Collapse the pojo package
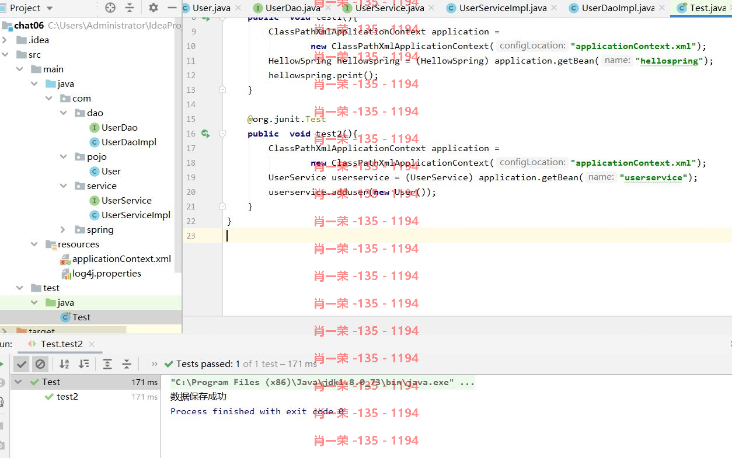 pyautogui.click(x=64, y=157)
